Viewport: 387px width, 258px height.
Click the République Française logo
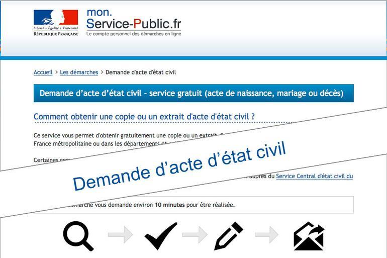tap(56, 23)
